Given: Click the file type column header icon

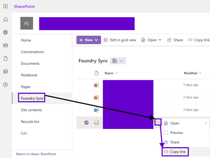Looking at the screenshot, I should pos(97,73).
